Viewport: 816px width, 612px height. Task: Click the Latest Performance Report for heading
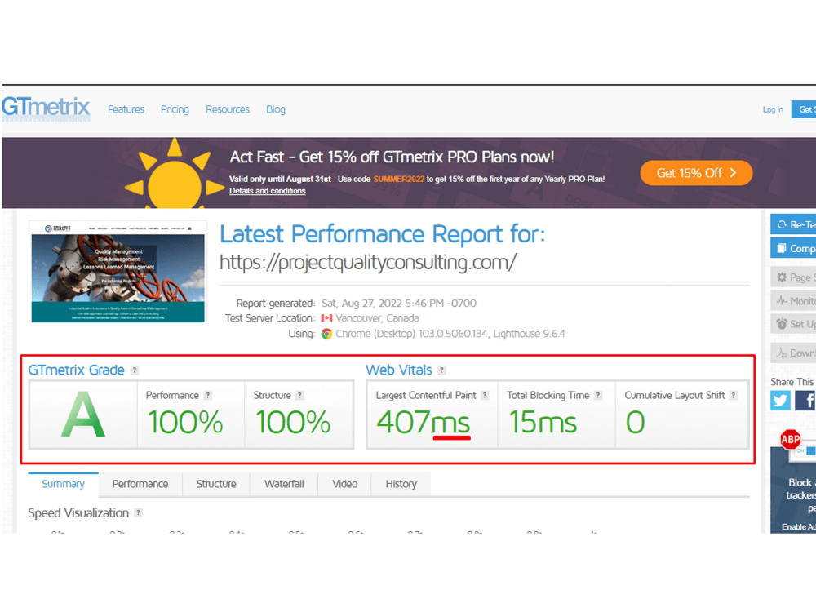(x=383, y=234)
